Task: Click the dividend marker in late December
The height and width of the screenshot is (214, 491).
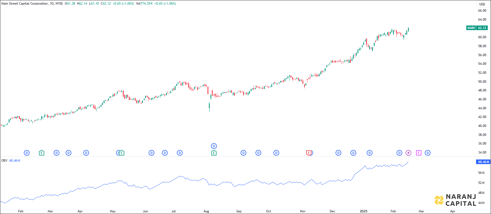Action: (353, 153)
